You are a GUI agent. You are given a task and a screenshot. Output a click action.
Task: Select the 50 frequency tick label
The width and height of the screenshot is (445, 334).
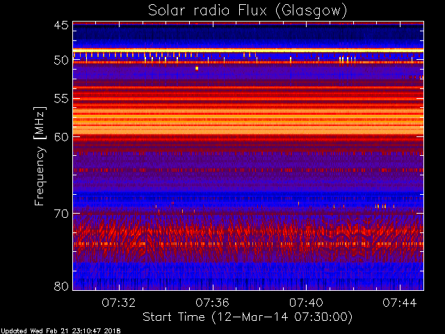coord(61,61)
